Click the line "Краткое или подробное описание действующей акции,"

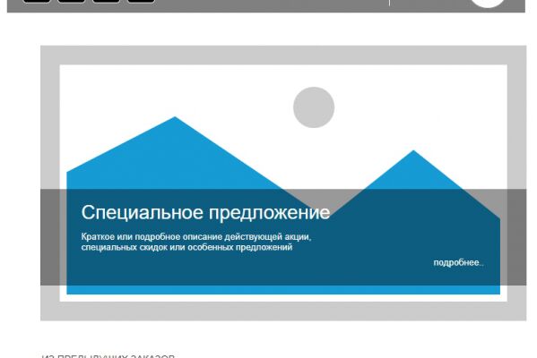[x=196, y=236]
